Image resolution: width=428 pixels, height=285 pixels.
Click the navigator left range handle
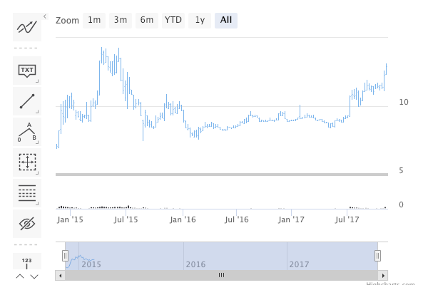[x=65, y=255]
